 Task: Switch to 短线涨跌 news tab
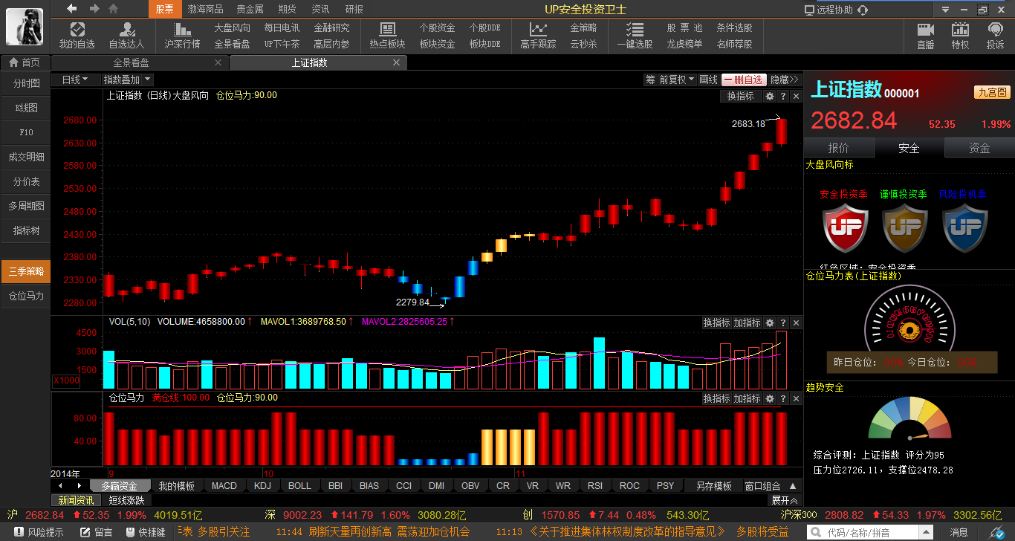pyautogui.click(x=126, y=501)
